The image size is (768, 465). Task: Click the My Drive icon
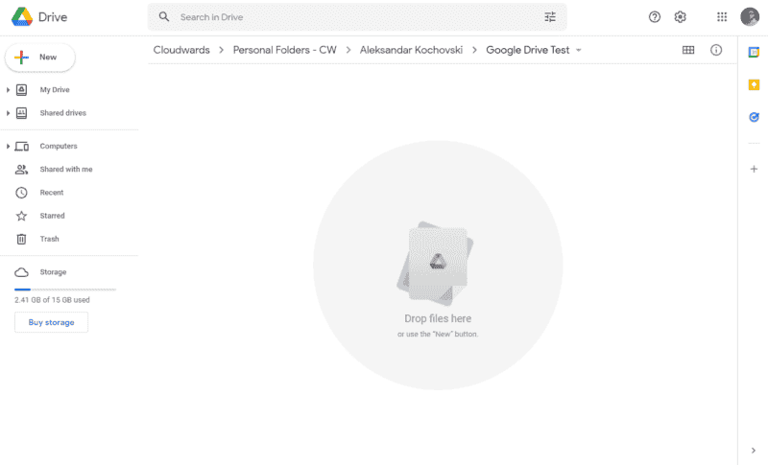click(21, 90)
